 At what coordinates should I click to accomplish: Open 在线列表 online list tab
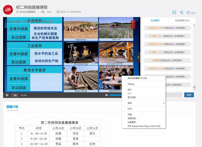pos(182,20)
